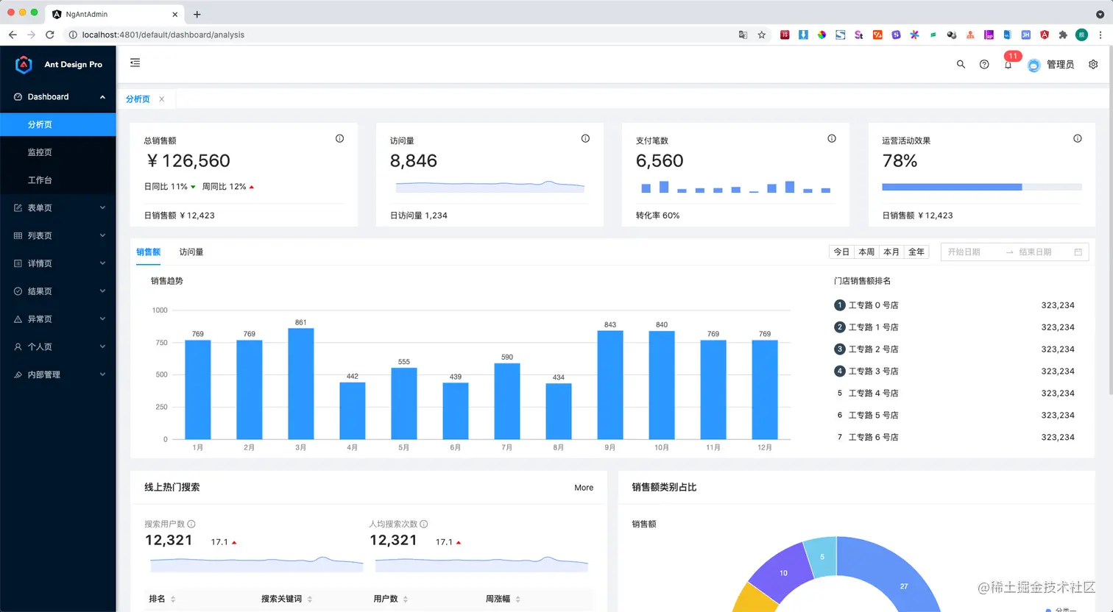The image size is (1113, 612).
Task: Expand the 列表页 sidebar menu
Action: click(x=58, y=236)
